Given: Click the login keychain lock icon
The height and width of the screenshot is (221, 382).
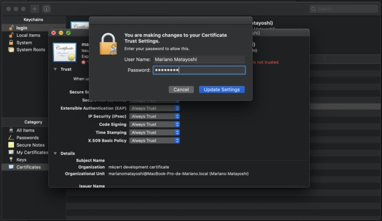Looking at the screenshot, I should click(x=11, y=28).
